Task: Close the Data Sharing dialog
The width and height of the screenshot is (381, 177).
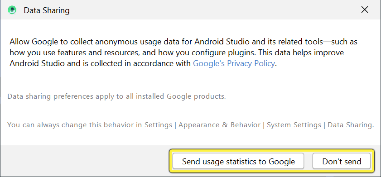Action: (365, 10)
